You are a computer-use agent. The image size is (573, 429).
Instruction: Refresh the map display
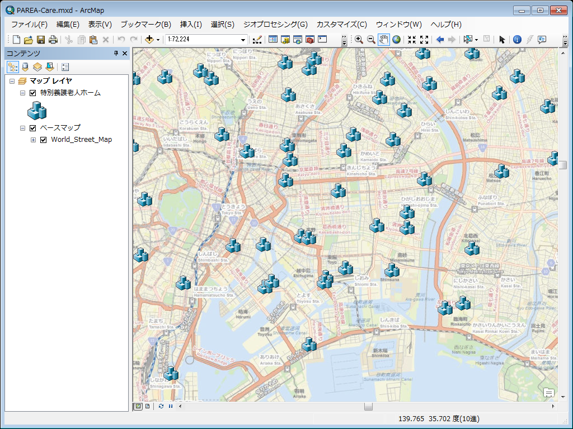pyautogui.click(x=161, y=406)
